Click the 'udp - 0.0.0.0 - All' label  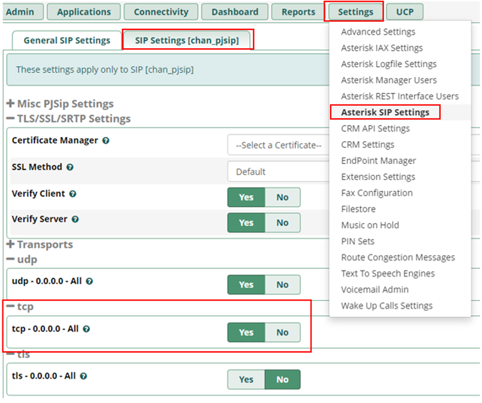pos(47,281)
